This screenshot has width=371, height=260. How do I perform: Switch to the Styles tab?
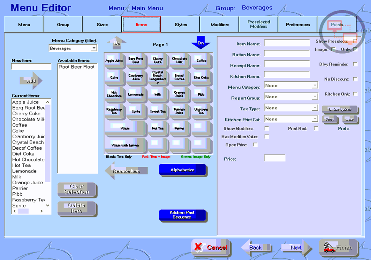pyautogui.click(x=180, y=24)
